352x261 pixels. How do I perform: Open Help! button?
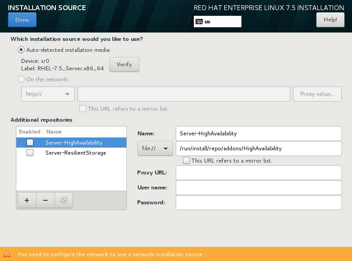click(x=330, y=20)
